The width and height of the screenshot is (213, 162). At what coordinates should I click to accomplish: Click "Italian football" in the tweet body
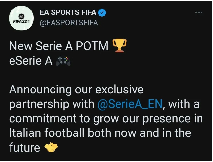pos(47,132)
